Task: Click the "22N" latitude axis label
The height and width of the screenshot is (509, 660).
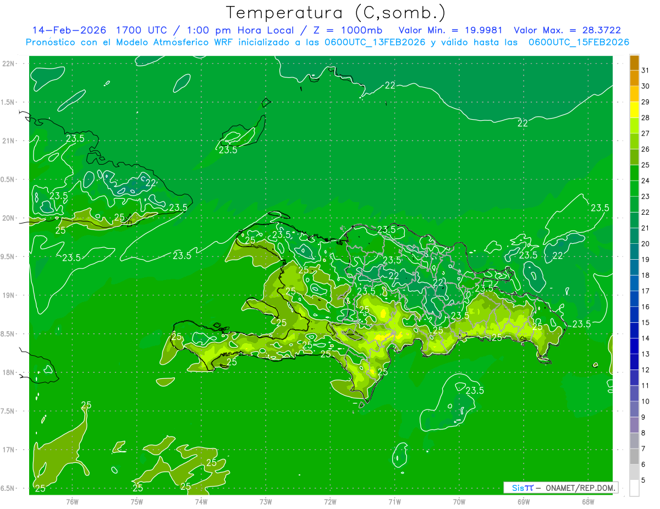Action: coord(9,64)
